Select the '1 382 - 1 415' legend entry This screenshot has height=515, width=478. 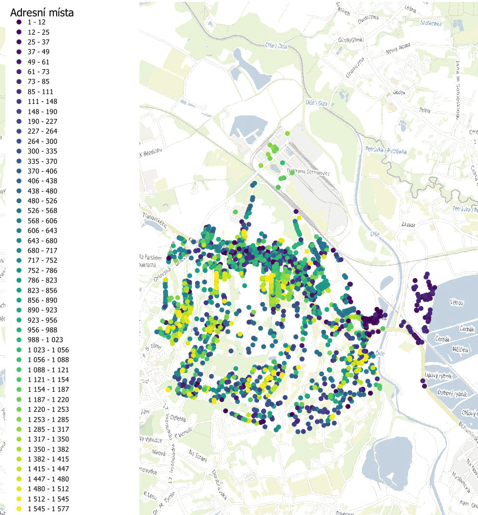pyautogui.click(x=43, y=459)
